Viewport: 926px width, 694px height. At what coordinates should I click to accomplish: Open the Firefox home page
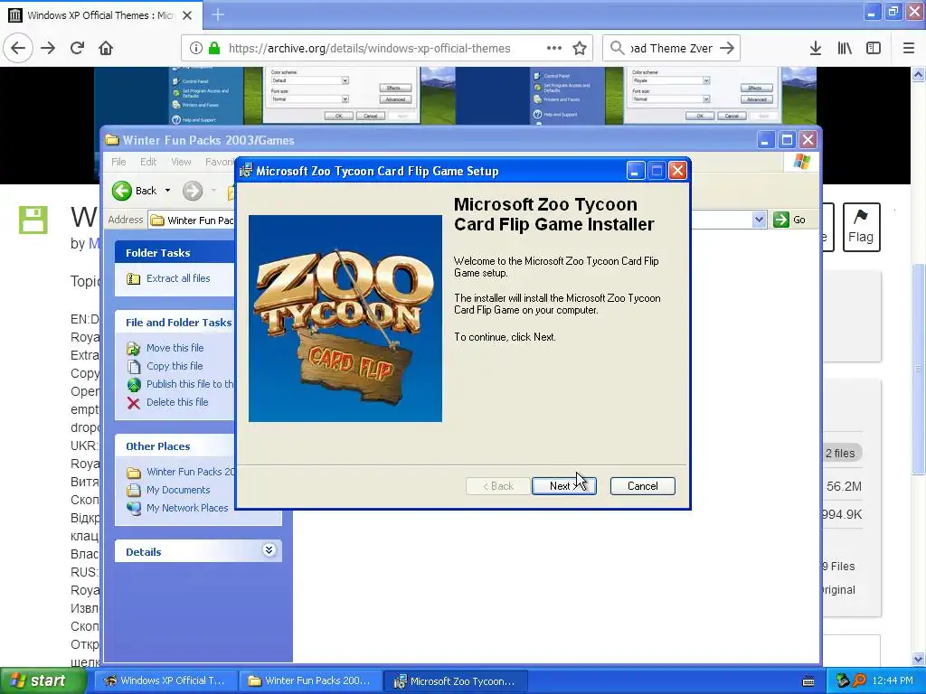[106, 48]
